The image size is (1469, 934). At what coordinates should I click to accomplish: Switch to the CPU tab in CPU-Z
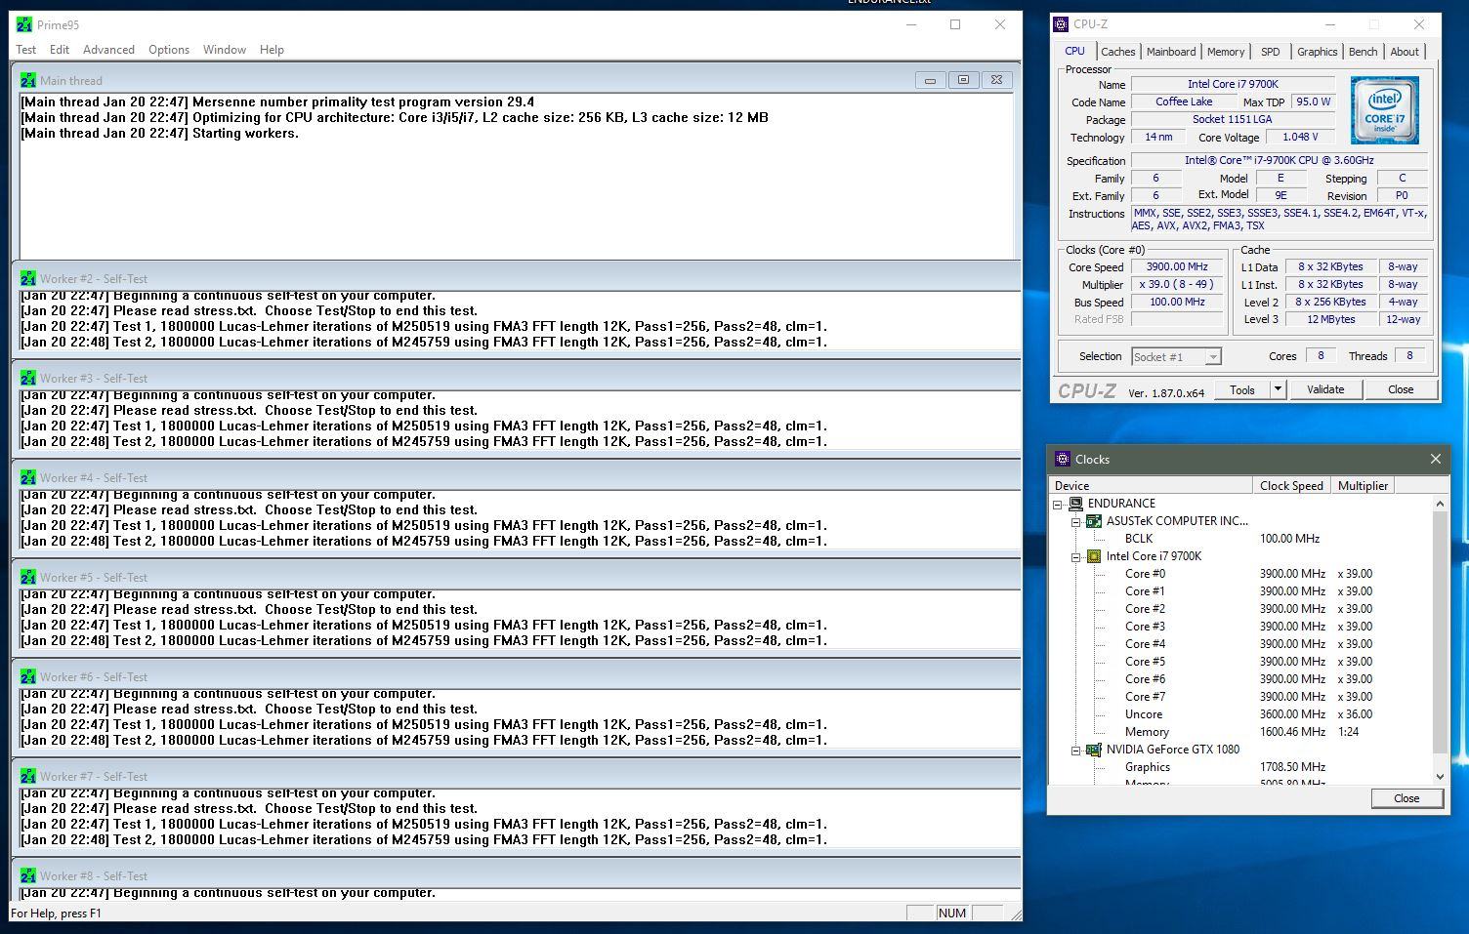point(1074,51)
